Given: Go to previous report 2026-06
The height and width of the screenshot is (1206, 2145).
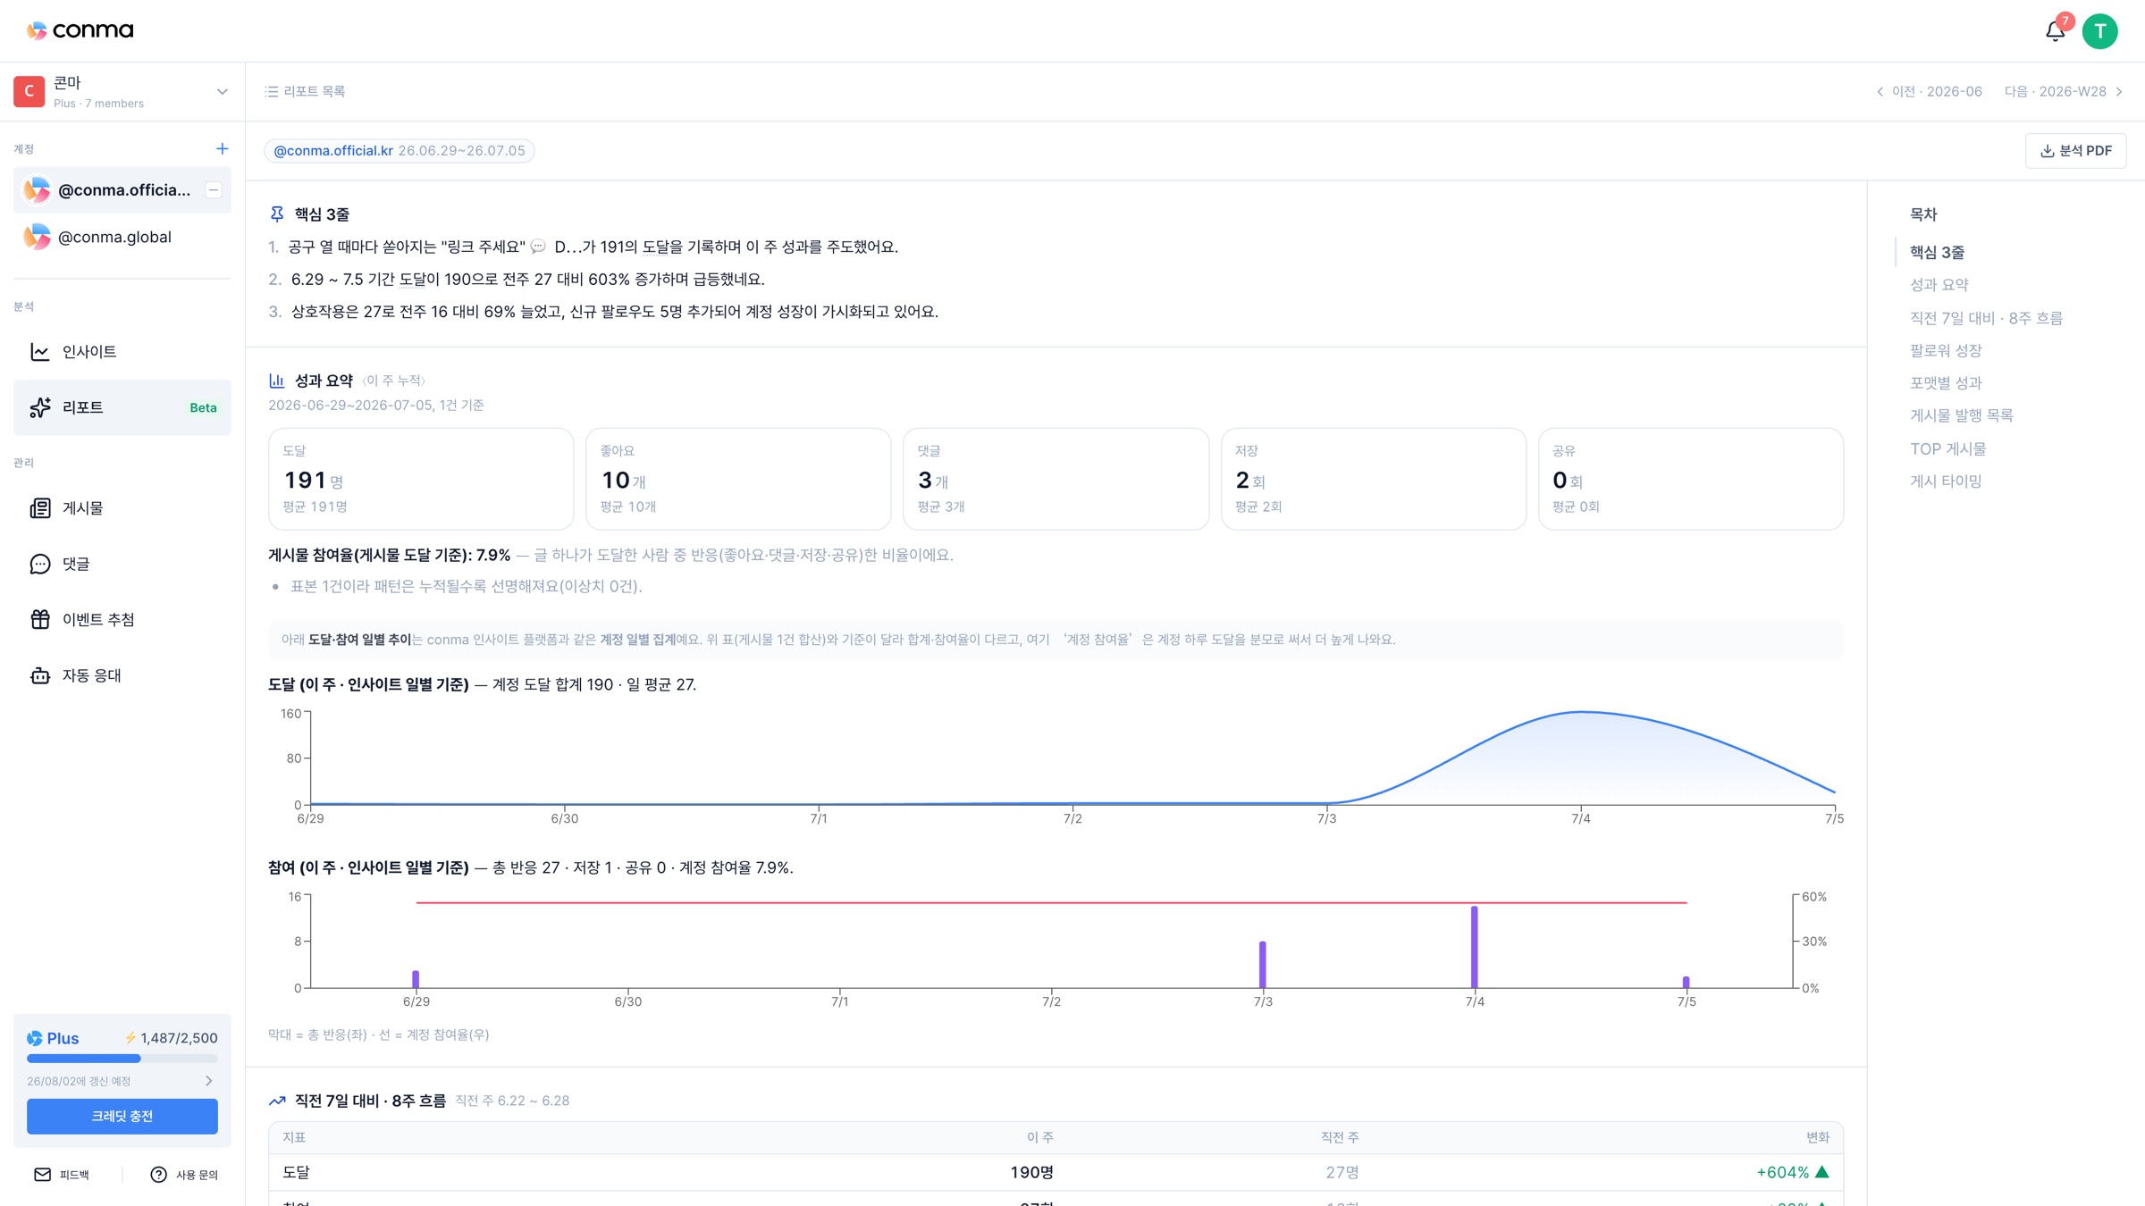Looking at the screenshot, I should pyautogui.click(x=1929, y=91).
